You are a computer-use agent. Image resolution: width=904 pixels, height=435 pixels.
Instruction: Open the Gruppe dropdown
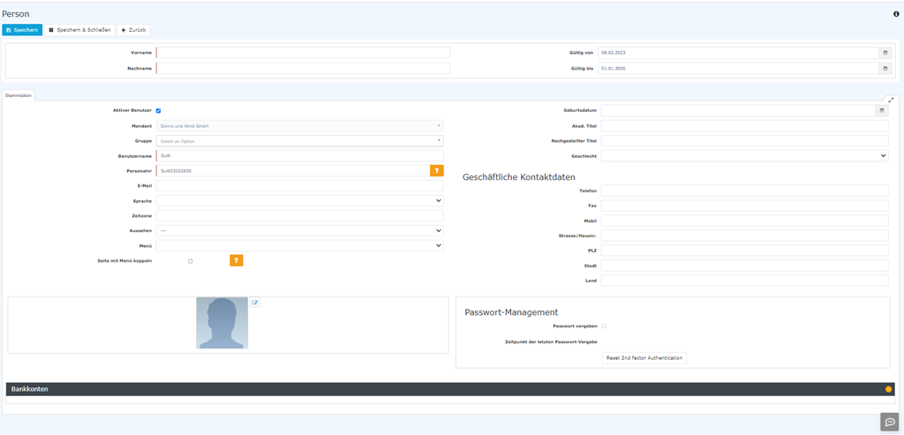300,141
